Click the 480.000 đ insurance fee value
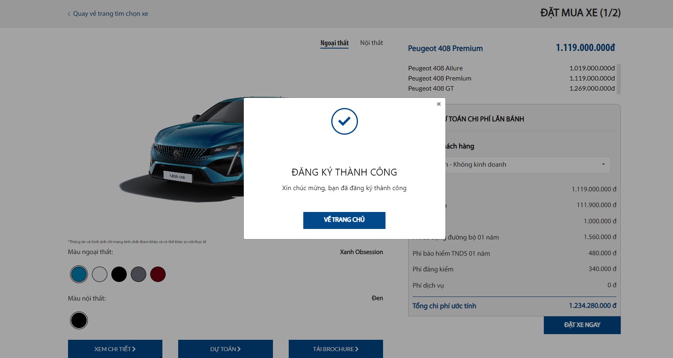Viewport: 673px width, 358px height. (x=603, y=253)
